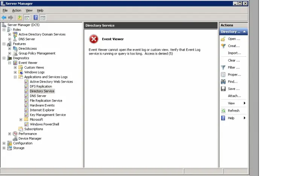Click the Attach task action
The height and width of the screenshot is (176, 301).
234,96
